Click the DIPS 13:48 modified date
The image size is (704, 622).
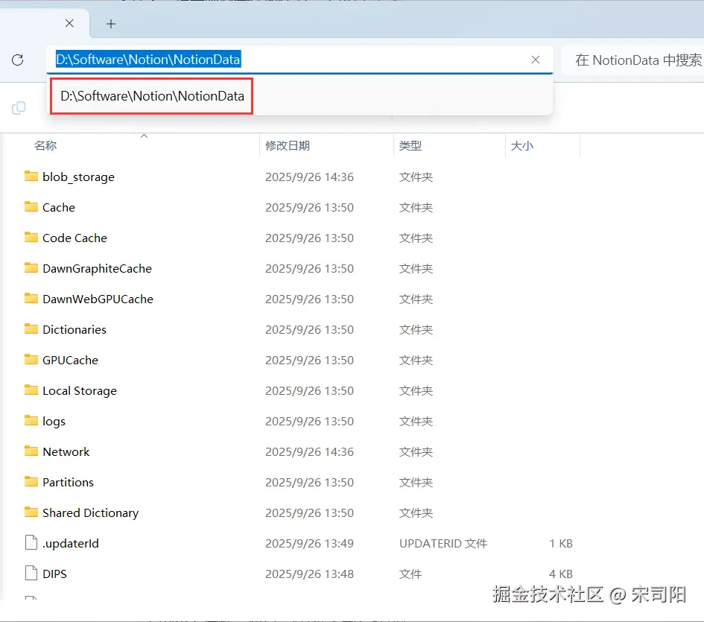coord(309,574)
